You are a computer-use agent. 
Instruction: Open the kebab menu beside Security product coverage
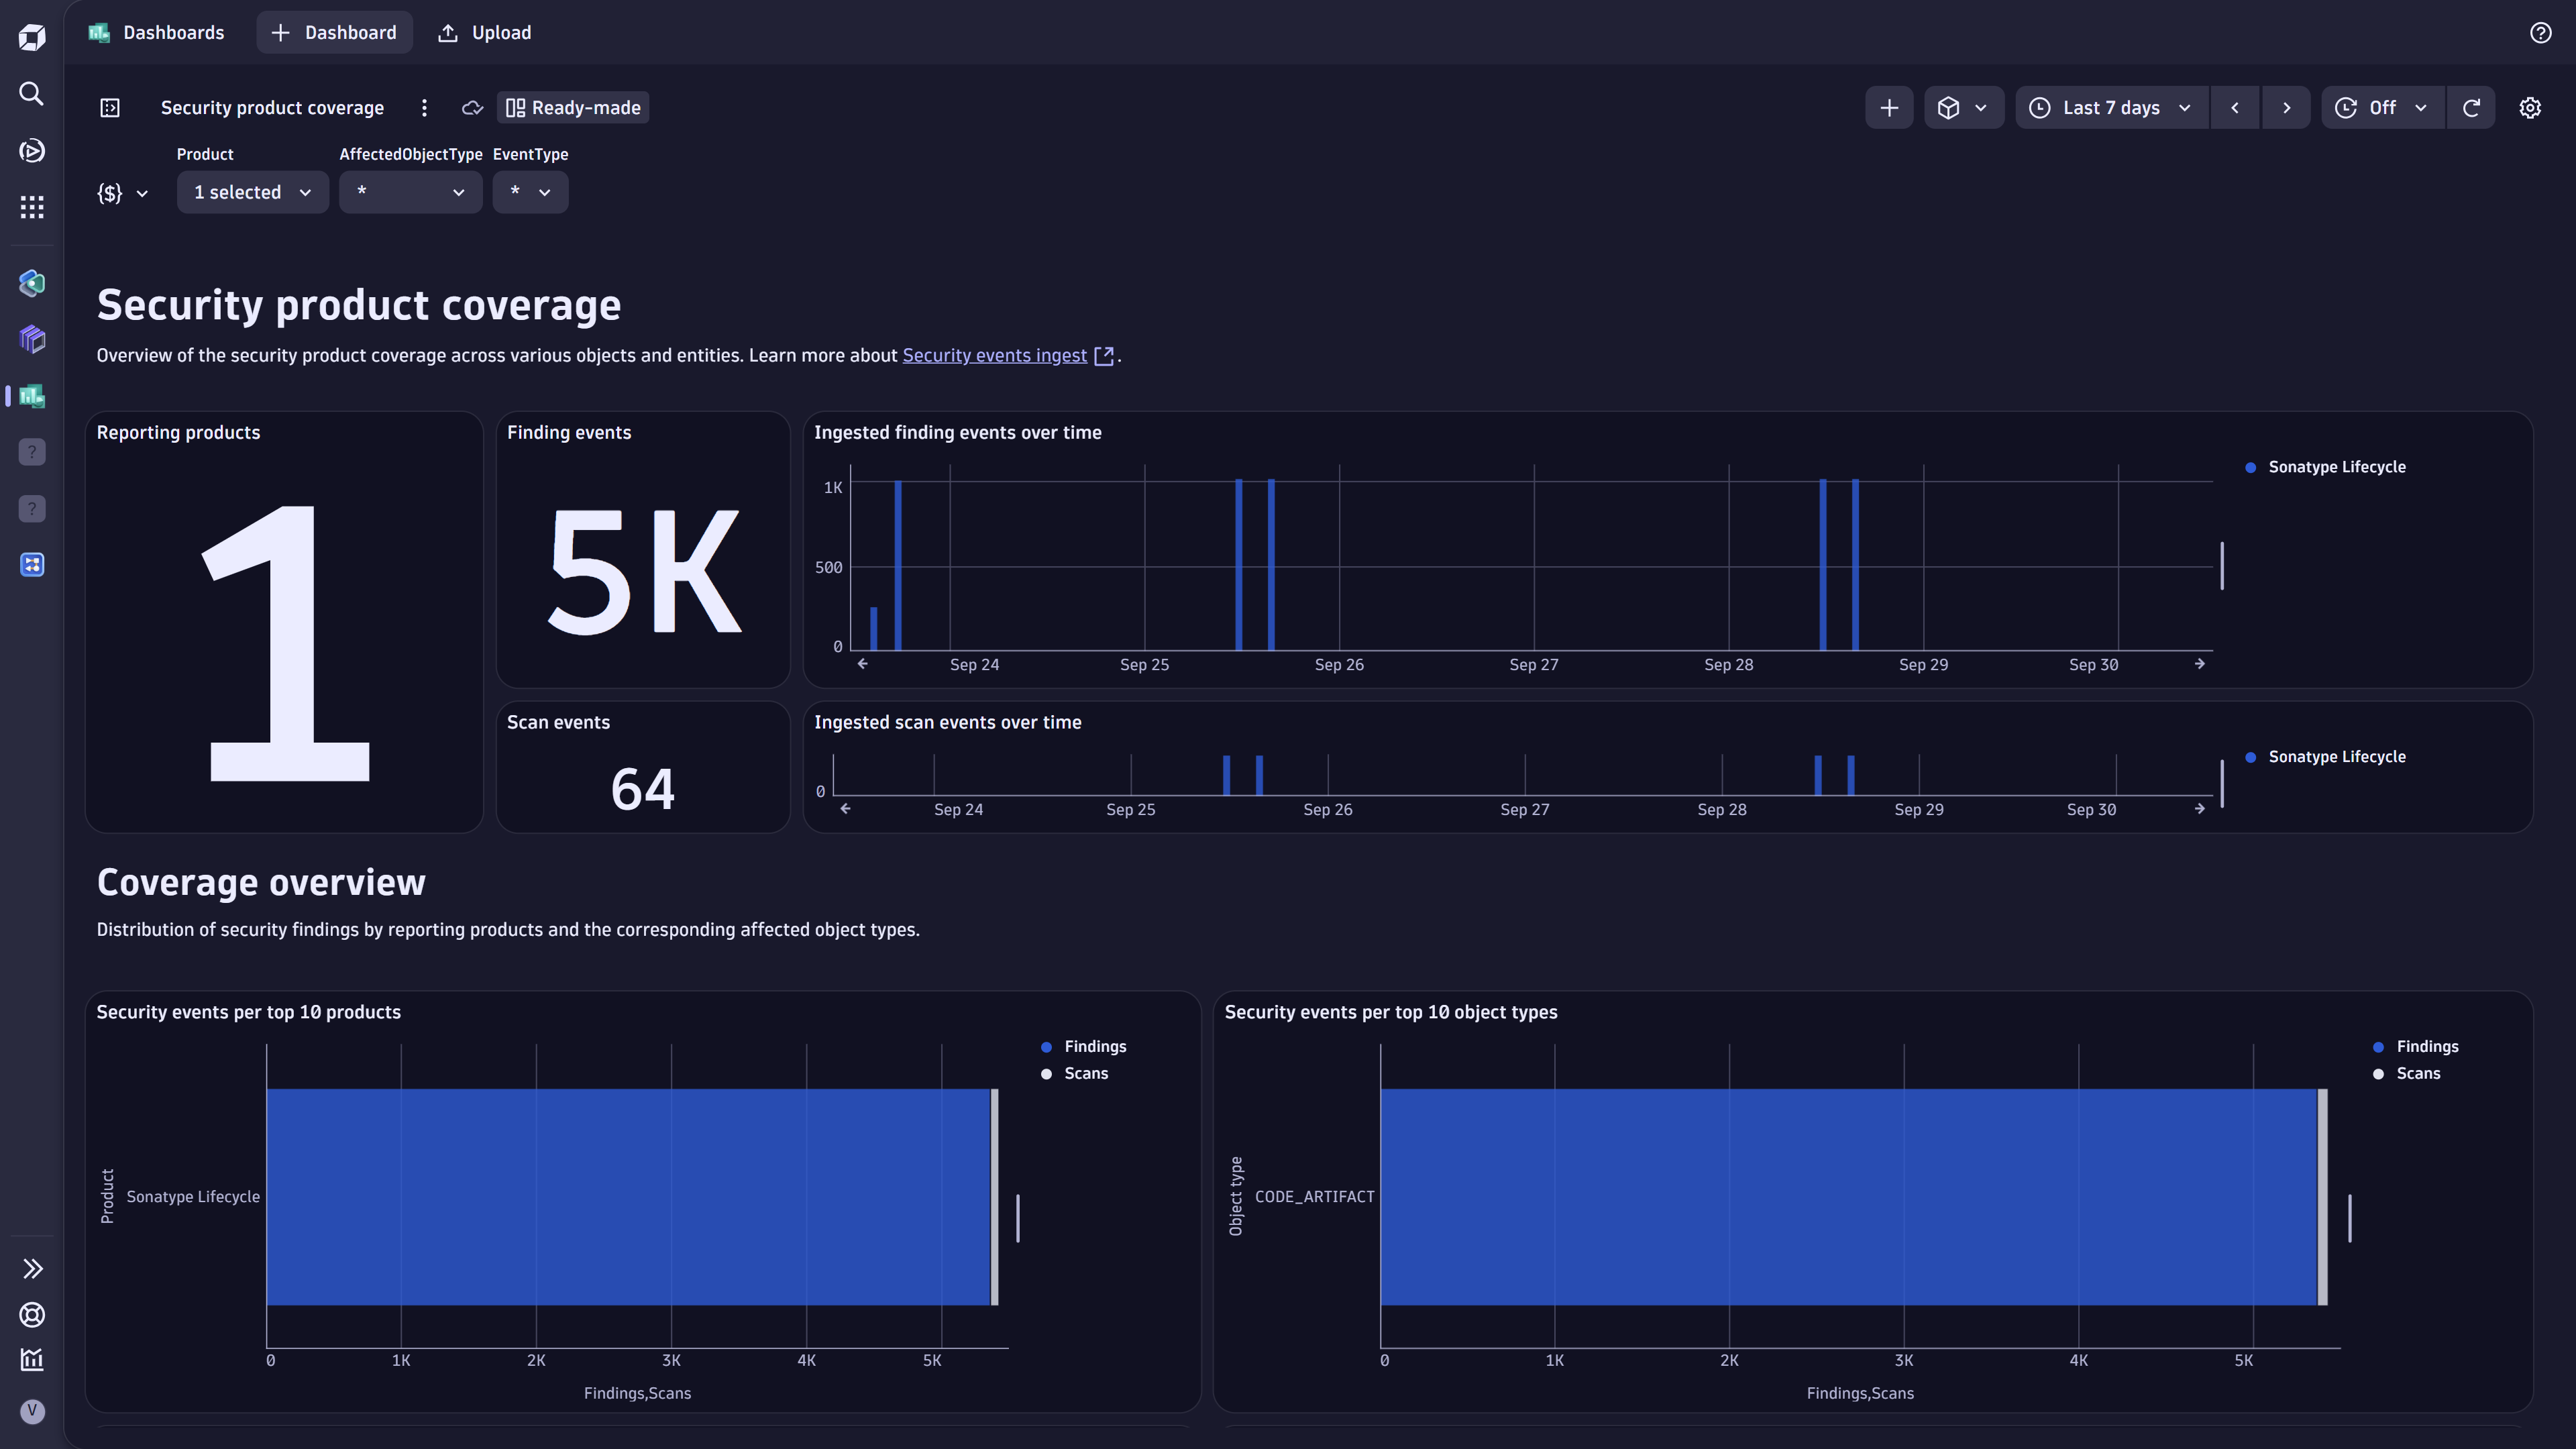pos(425,107)
